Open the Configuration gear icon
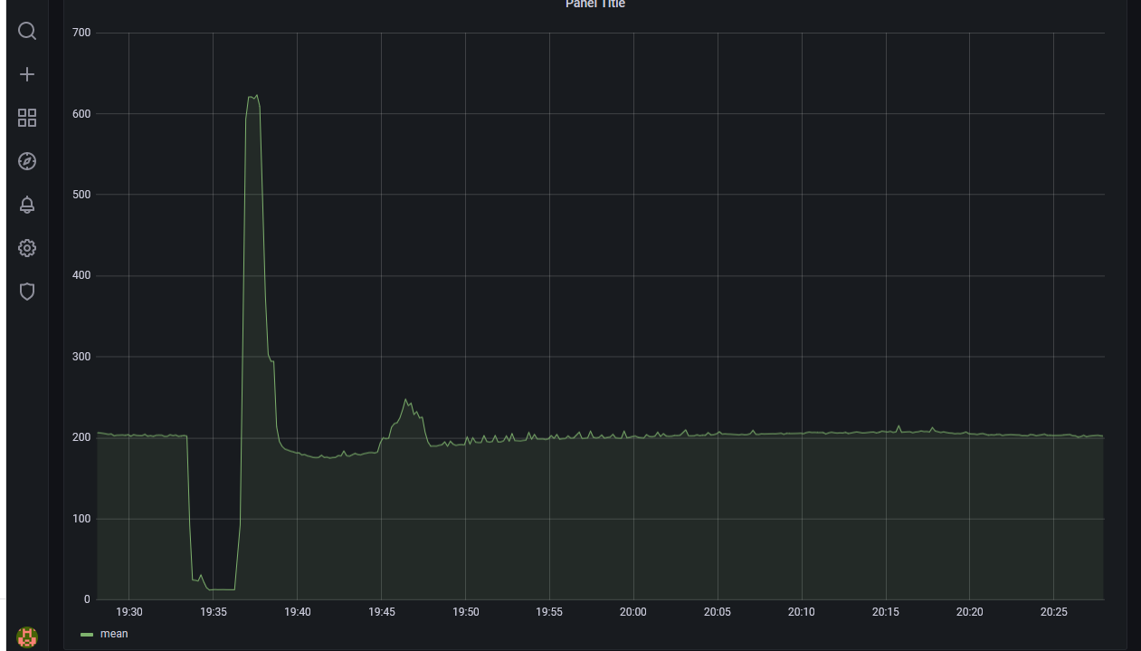Screen dimensions: 1141x651 click(x=27, y=248)
